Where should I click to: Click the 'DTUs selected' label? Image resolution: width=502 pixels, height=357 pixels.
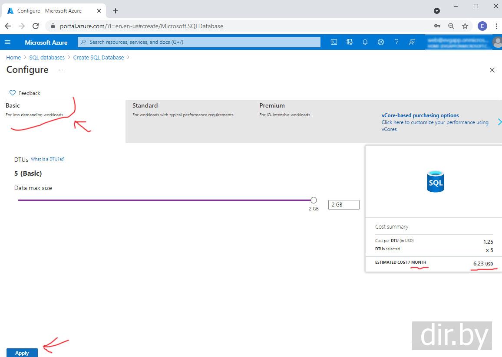point(387,249)
